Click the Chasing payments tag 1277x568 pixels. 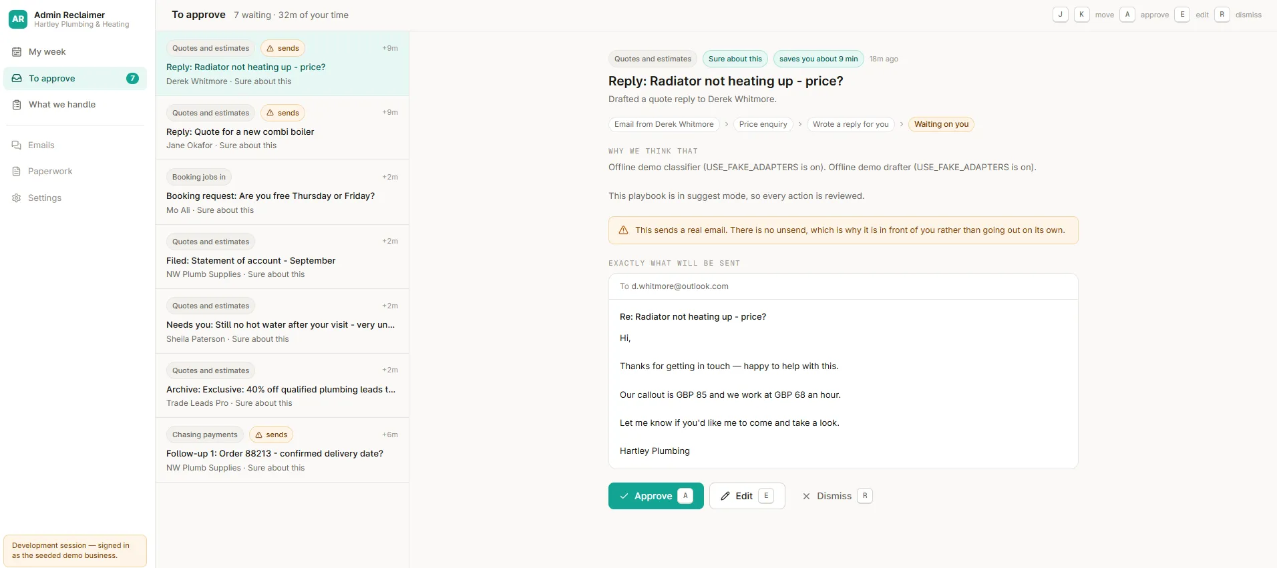click(204, 435)
